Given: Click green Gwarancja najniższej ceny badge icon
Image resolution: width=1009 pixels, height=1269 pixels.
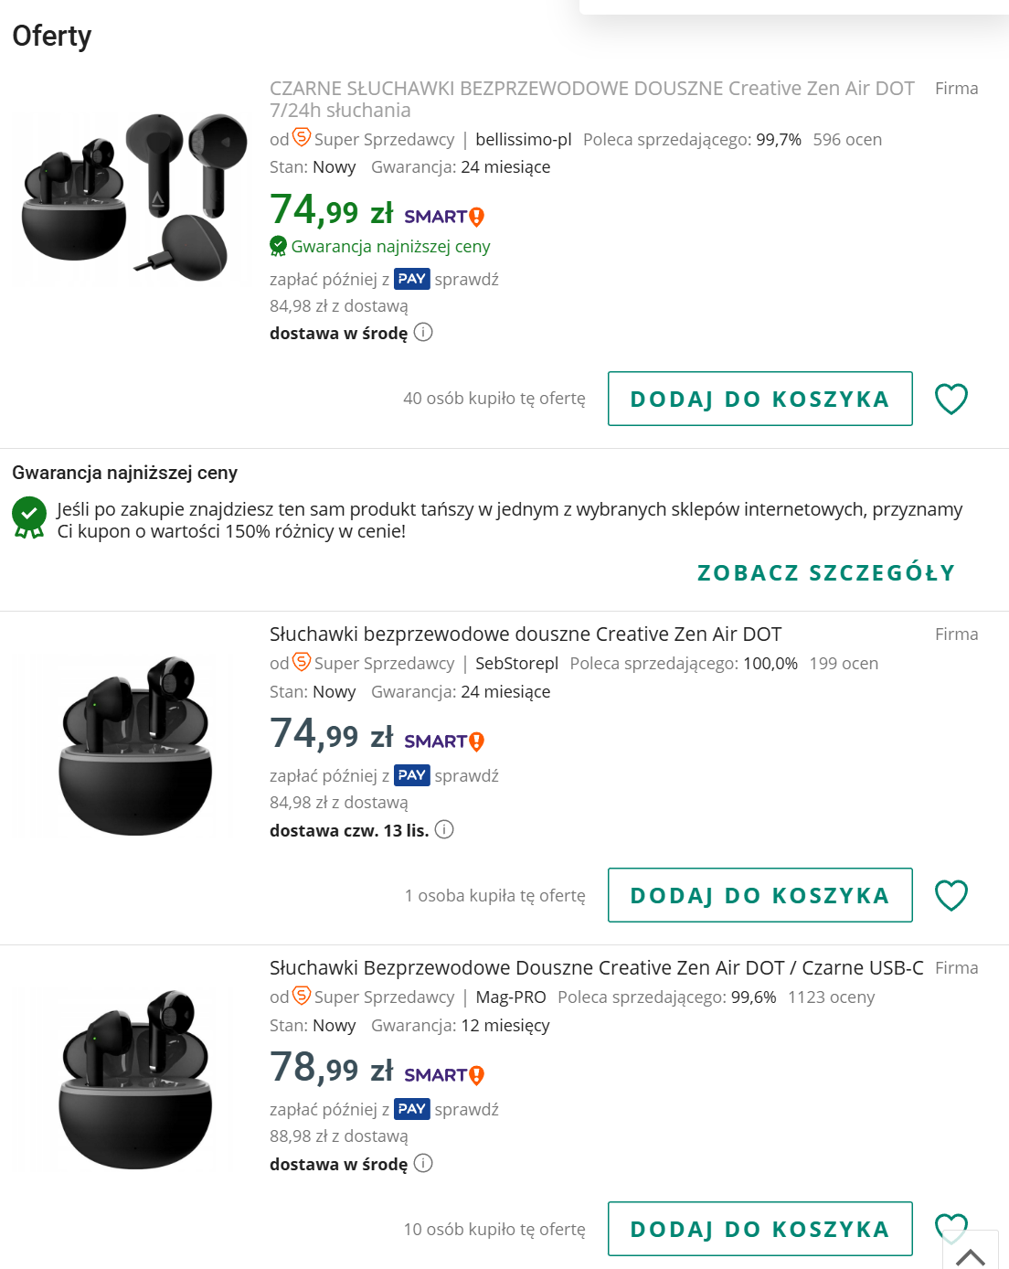Looking at the screenshot, I should (x=279, y=246).
